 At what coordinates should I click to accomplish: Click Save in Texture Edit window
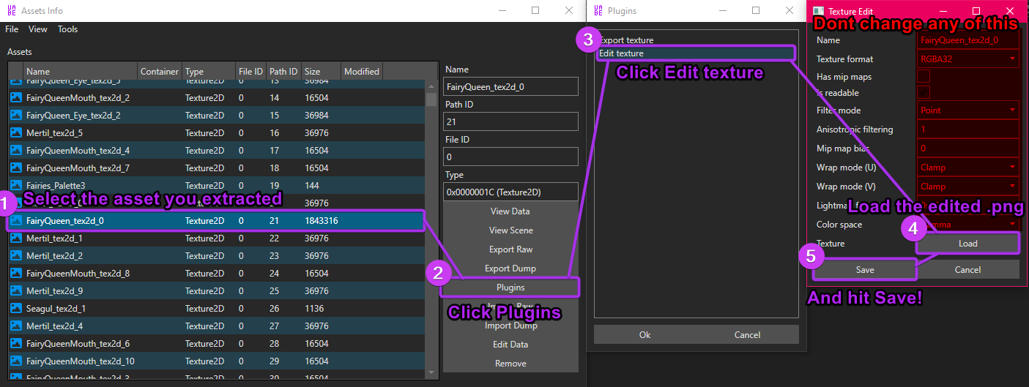[x=865, y=270]
